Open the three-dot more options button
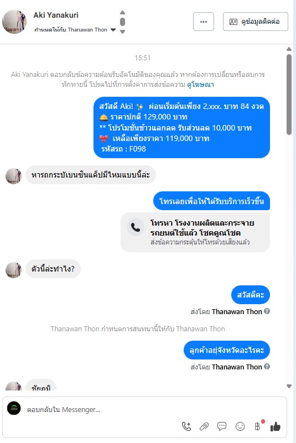Image resolution: width=296 pixels, height=443 pixels. pos(204,22)
